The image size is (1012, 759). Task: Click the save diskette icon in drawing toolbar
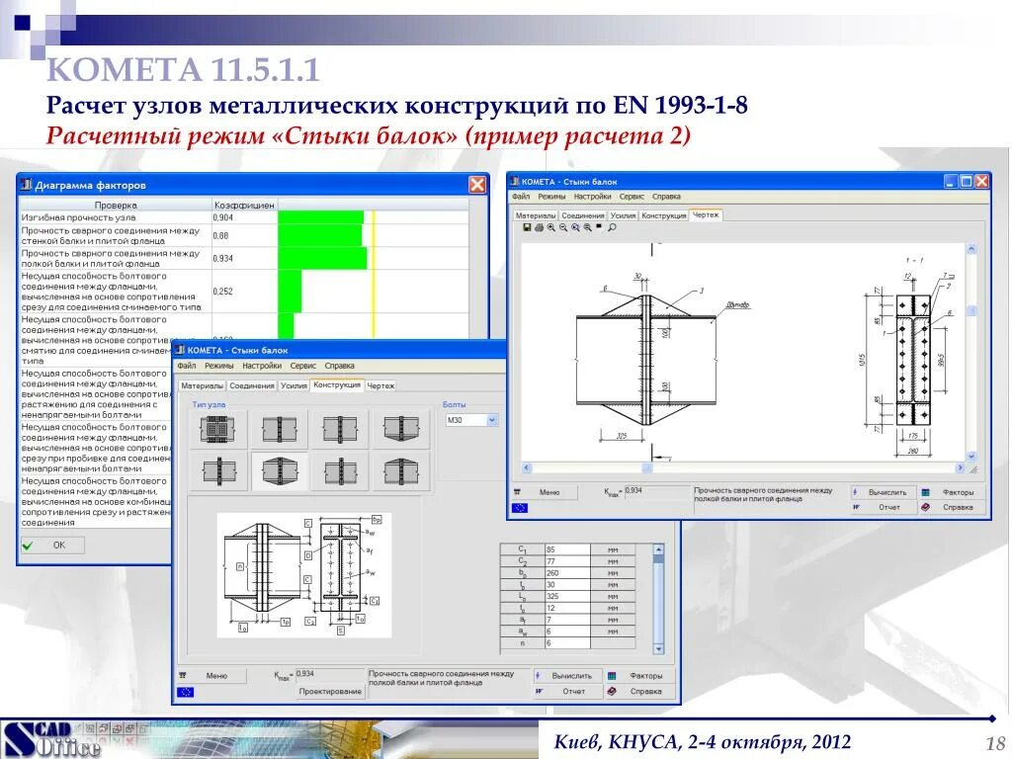[528, 228]
